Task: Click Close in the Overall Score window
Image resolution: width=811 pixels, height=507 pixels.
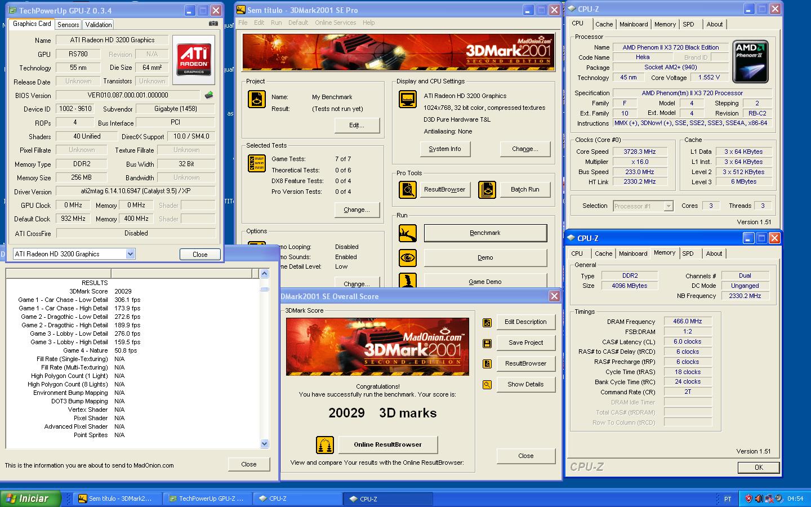Action: coord(525,456)
